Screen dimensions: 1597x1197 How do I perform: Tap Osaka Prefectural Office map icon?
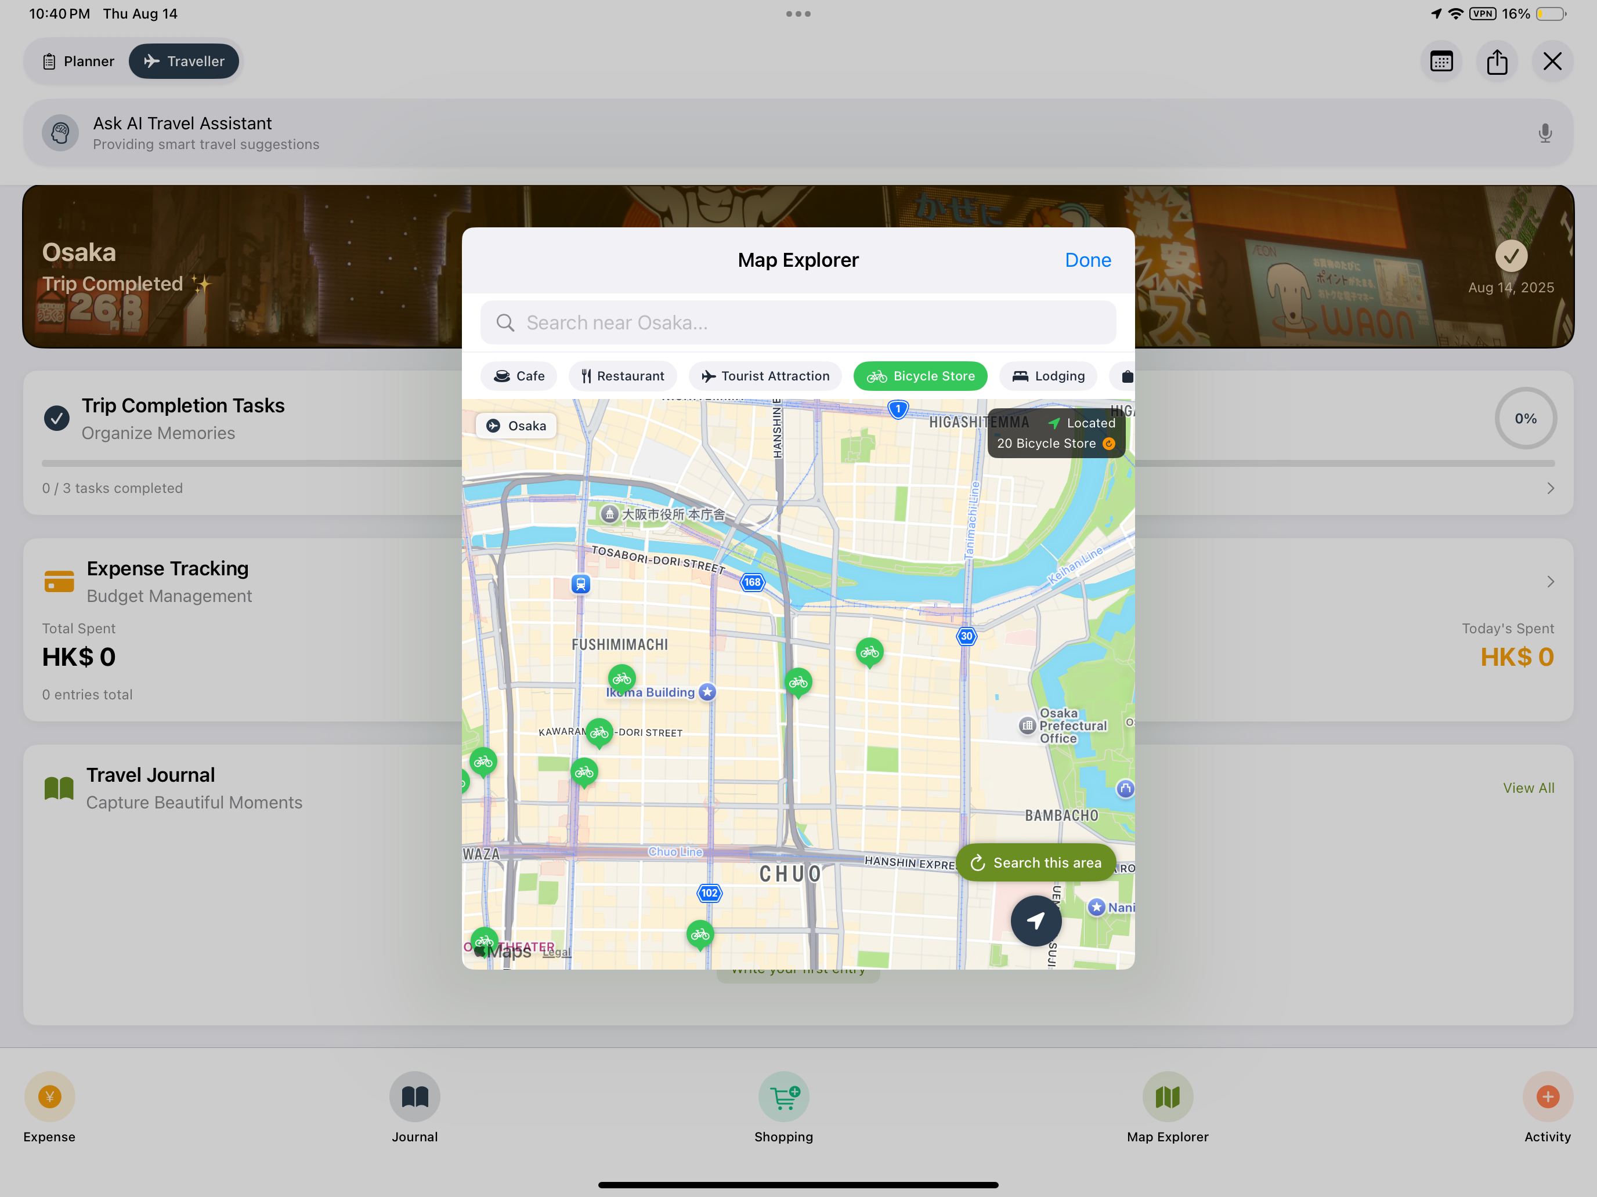tap(1027, 725)
